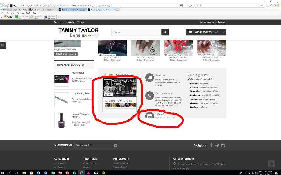
Task: Open the File menu
Action: [2, 13]
